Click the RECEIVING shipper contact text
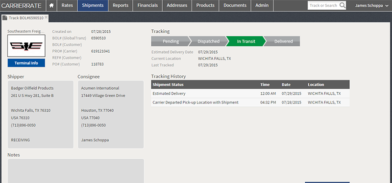This screenshot has height=183, width=392. pos(20,140)
